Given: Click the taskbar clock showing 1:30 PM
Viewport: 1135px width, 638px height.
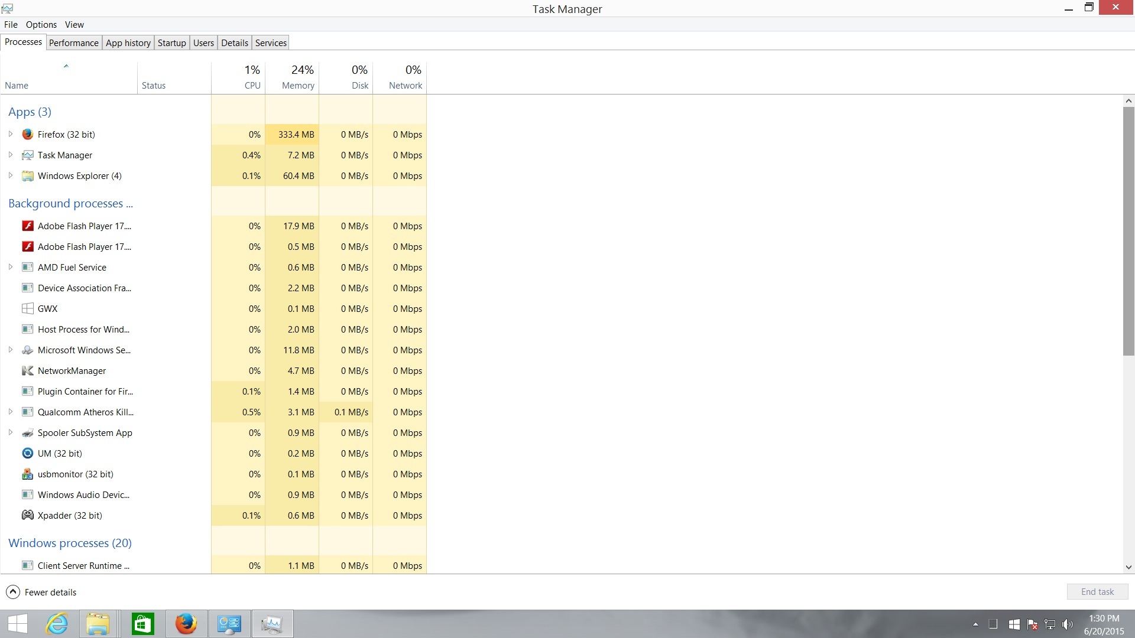Looking at the screenshot, I should click(x=1104, y=624).
